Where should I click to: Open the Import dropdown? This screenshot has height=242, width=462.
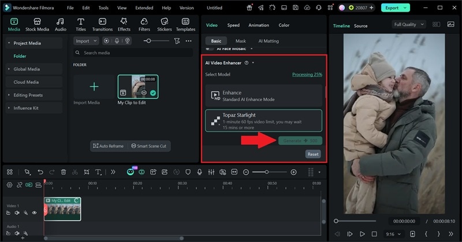coord(86,41)
